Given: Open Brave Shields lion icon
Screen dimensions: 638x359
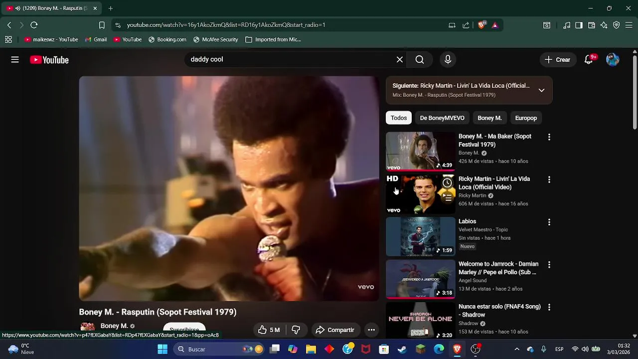Looking at the screenshot, I should pos(481,25).
